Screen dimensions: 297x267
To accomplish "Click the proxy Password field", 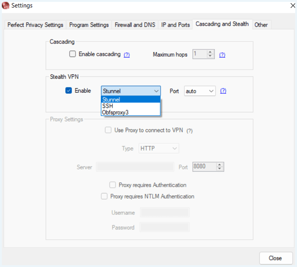I will [165, 227].
